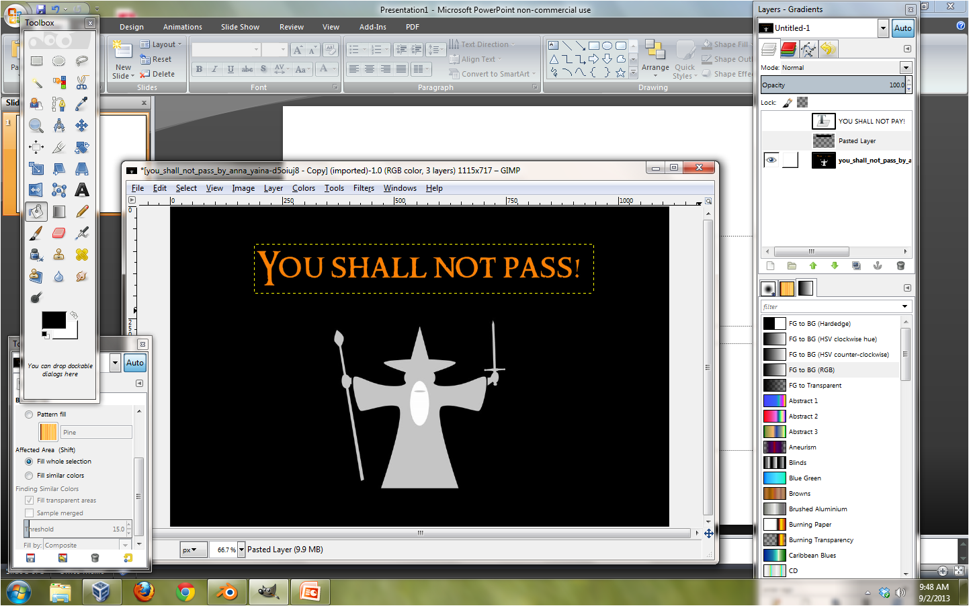Toggle Fill transparent areas checkbox

point(29,501)
